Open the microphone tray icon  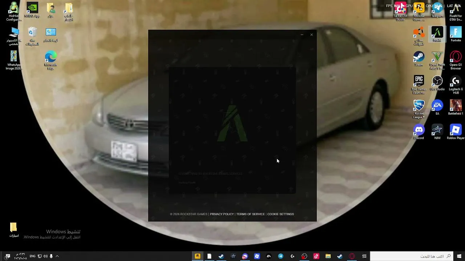51,256
